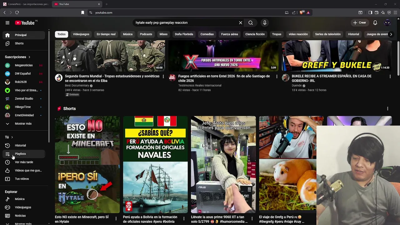Open Historial in the sidebar
Viewport: 400px width, 225px height.
pyautogui.click(x=24, y=145)
